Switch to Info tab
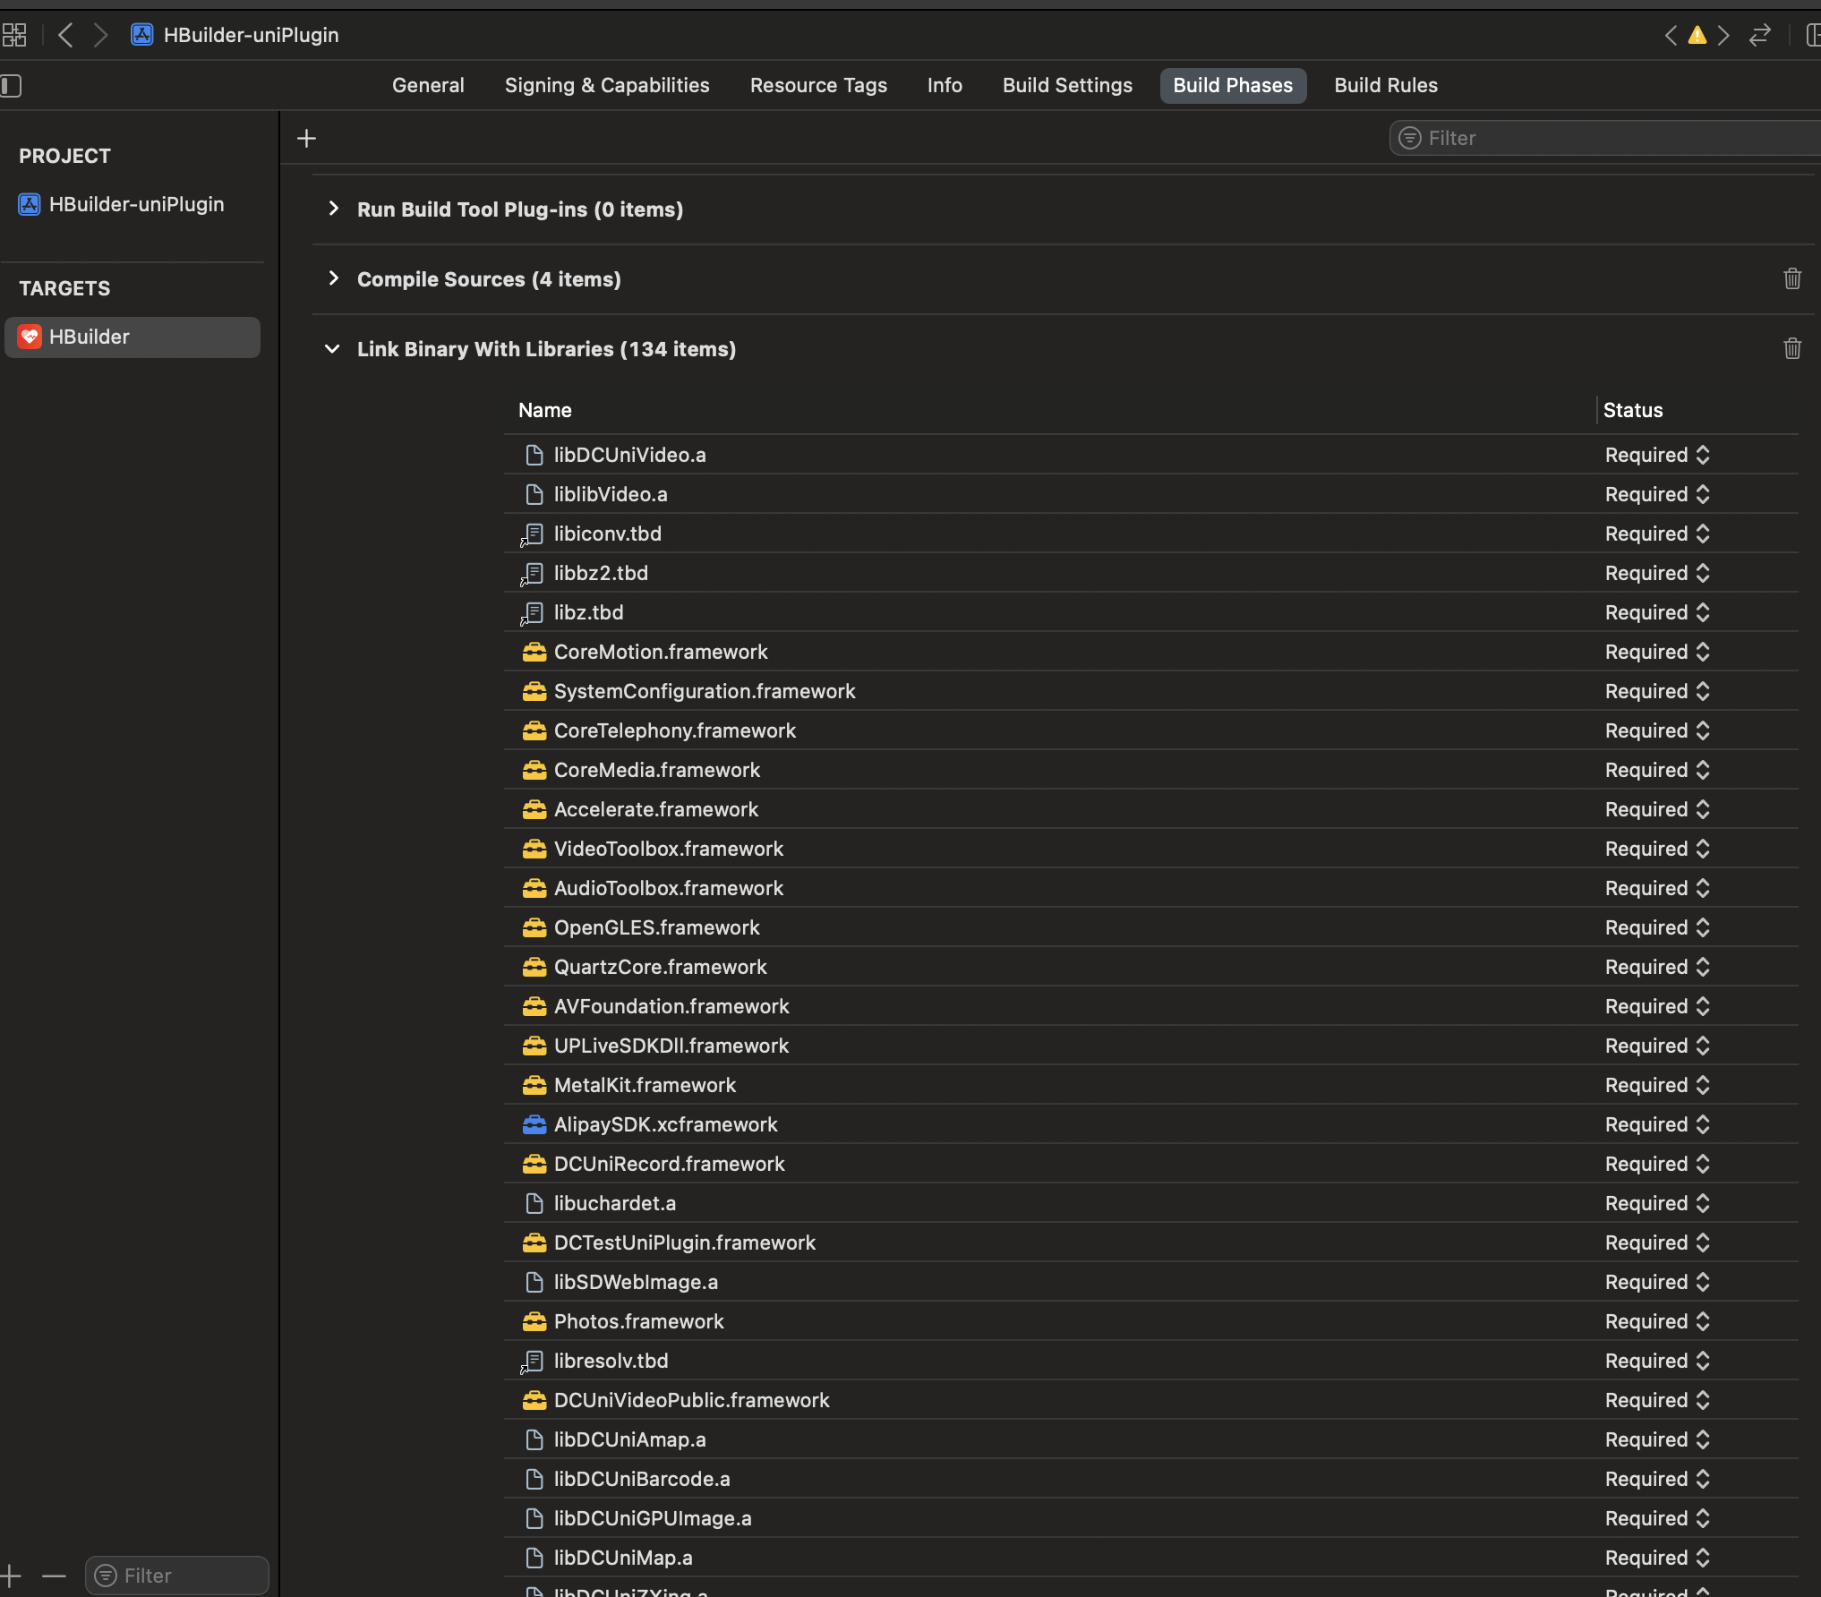1821x1597 pixels. pyautogui.click(x=945, y=86)
